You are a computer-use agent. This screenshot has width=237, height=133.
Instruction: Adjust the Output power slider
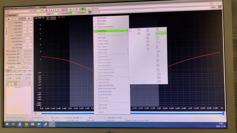click(27, 63)
